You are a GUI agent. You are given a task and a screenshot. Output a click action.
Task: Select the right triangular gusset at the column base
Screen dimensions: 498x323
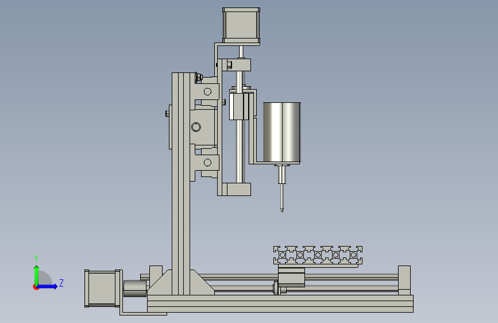[200, 284]
